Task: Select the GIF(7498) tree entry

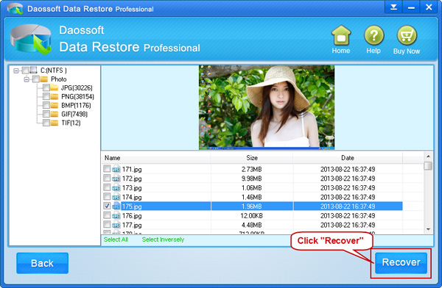Action: (x=74, y=114)
